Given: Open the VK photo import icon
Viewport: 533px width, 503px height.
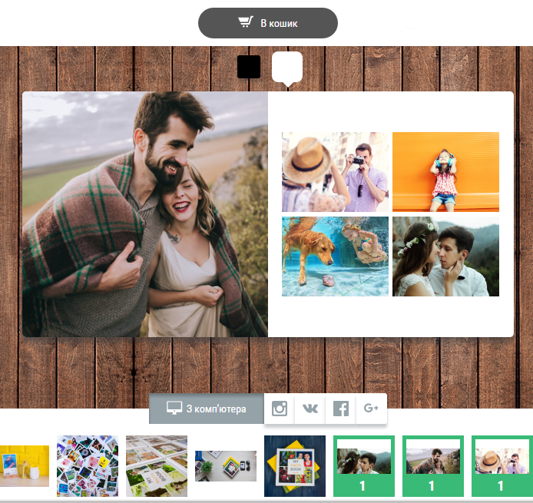Looking at the screenshot, I should (x=310, y=409).
